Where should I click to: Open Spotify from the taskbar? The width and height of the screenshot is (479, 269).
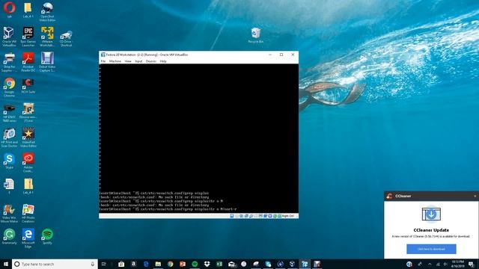[195, 264]
